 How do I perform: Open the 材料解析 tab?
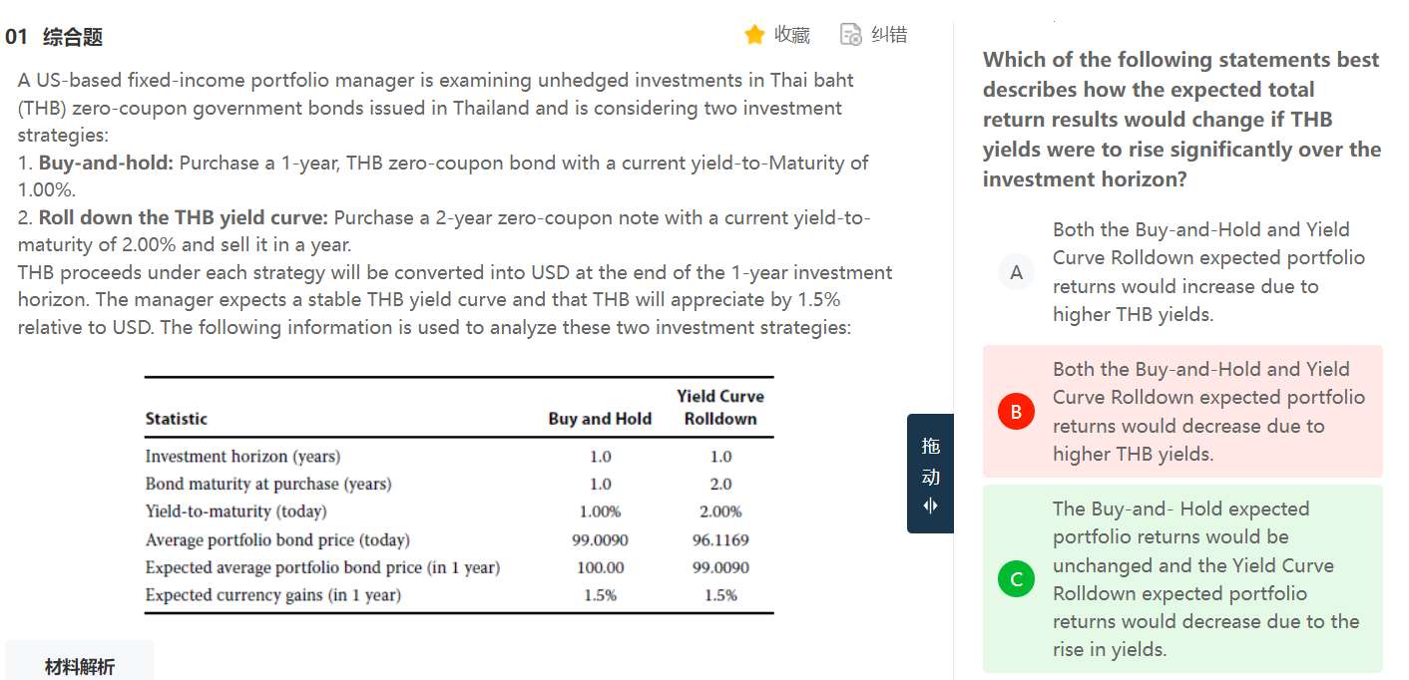(x=80, y=666)
